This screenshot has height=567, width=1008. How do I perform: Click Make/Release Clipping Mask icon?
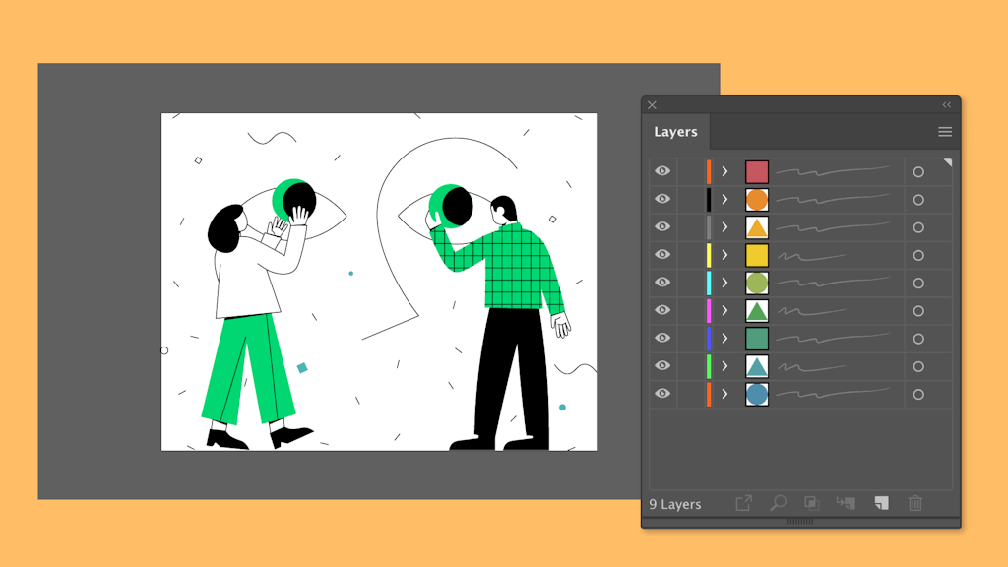tap(811, 503)
